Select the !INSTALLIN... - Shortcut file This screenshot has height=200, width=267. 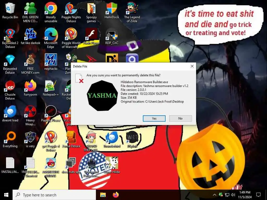pyautogui.click(x=30, y=167)
